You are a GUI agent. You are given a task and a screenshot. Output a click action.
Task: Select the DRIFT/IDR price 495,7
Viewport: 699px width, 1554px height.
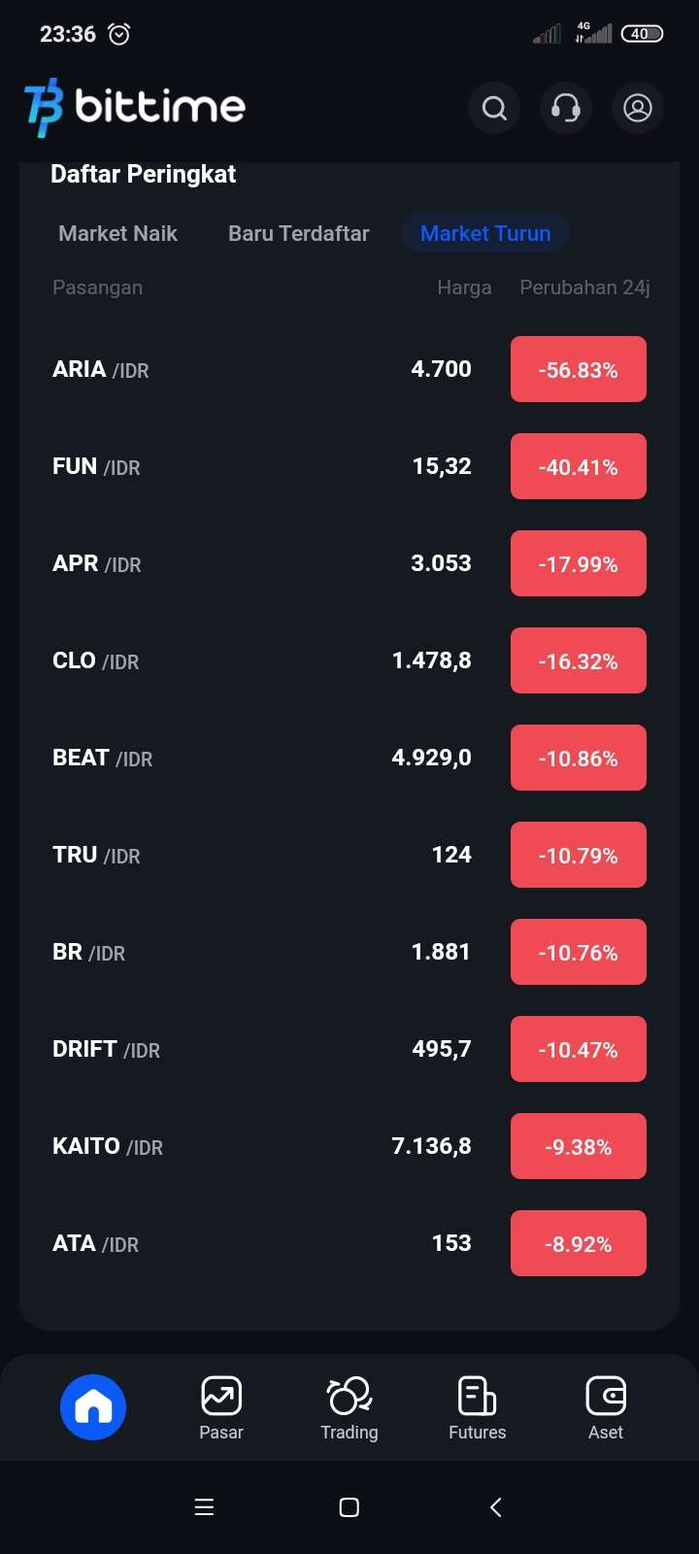tap(441, 1049)
